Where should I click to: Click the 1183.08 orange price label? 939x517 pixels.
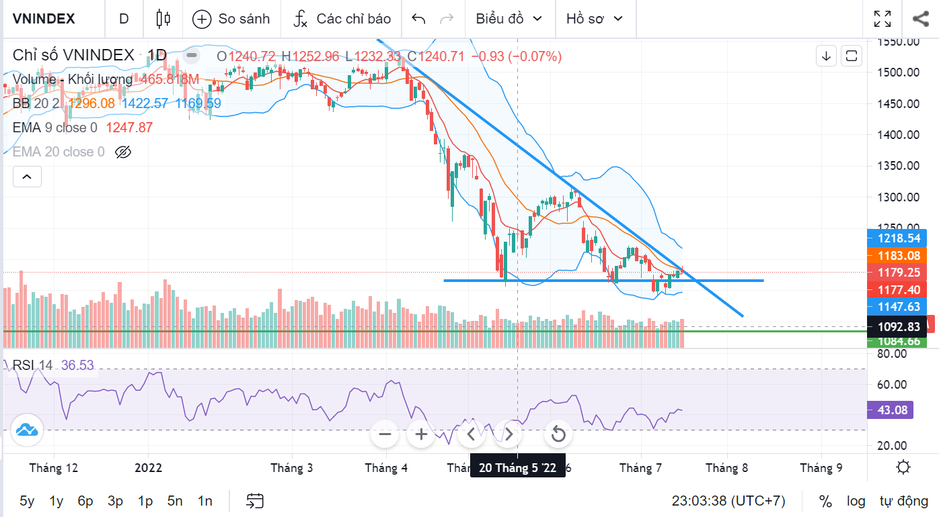tap(897, 255)
